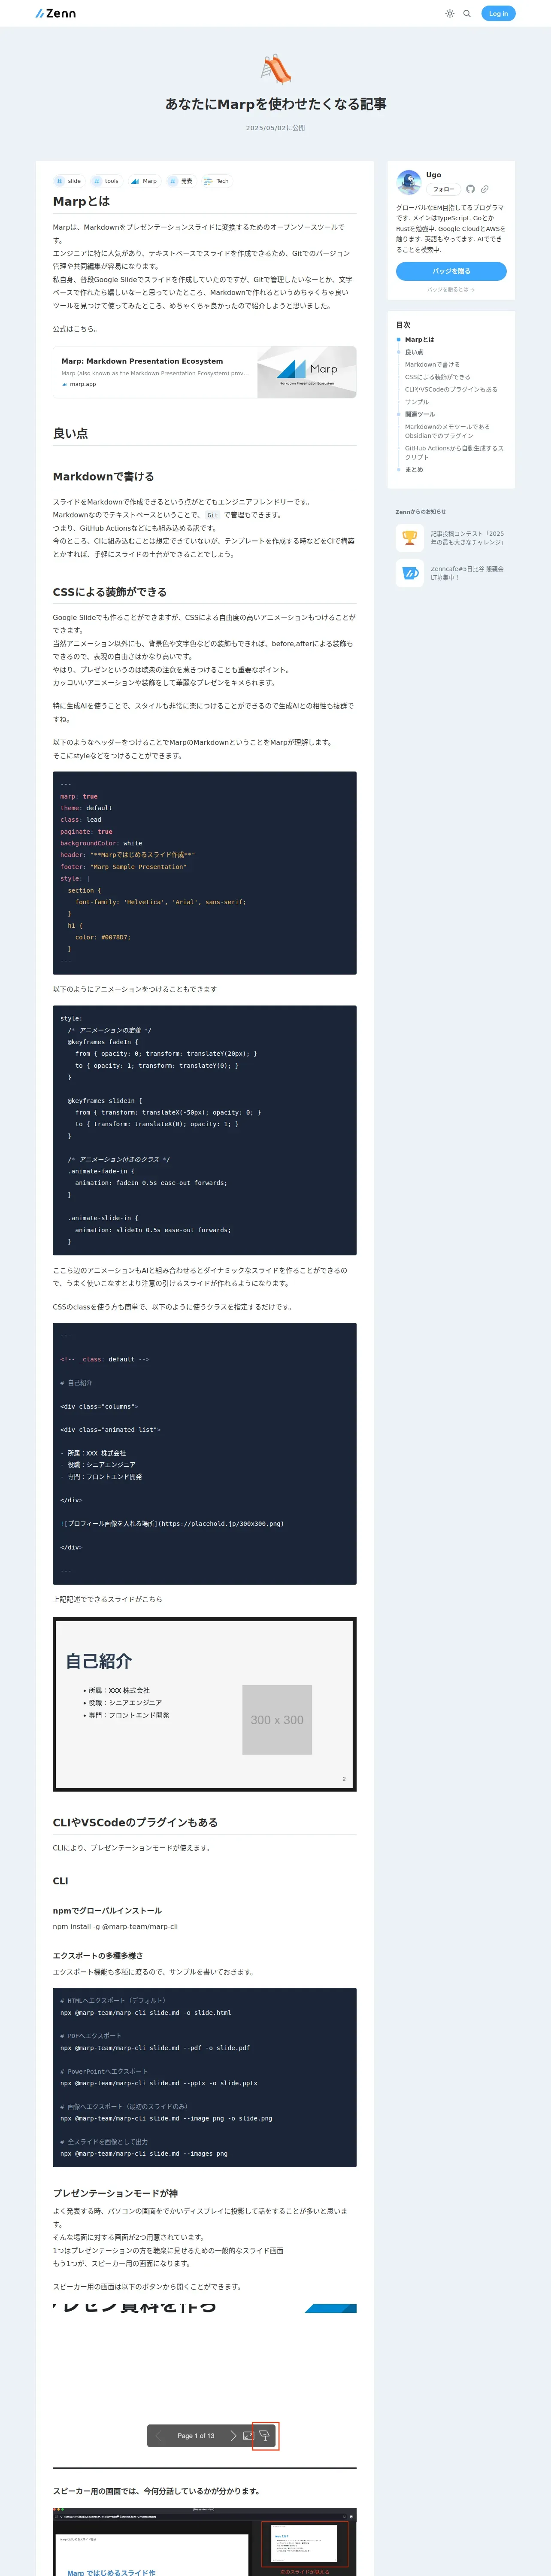The width and height of the screenshot is (551, 2576).
Task: Open the バッジを贈るとは link
Action: pos(451,290)
